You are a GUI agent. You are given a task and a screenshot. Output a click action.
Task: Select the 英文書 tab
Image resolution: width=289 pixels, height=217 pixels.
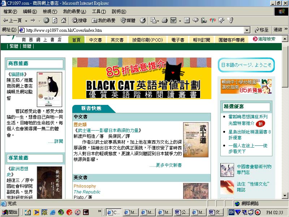pyautogui.click(x=117, y=40)
